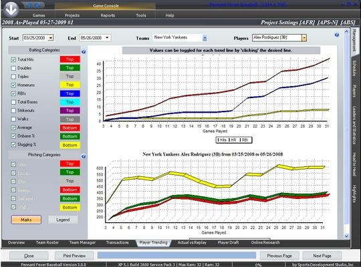This screenshot has height=267, width=361.
Task: Click blue Top swatch for RBIs
Action: tap(70, 93)
